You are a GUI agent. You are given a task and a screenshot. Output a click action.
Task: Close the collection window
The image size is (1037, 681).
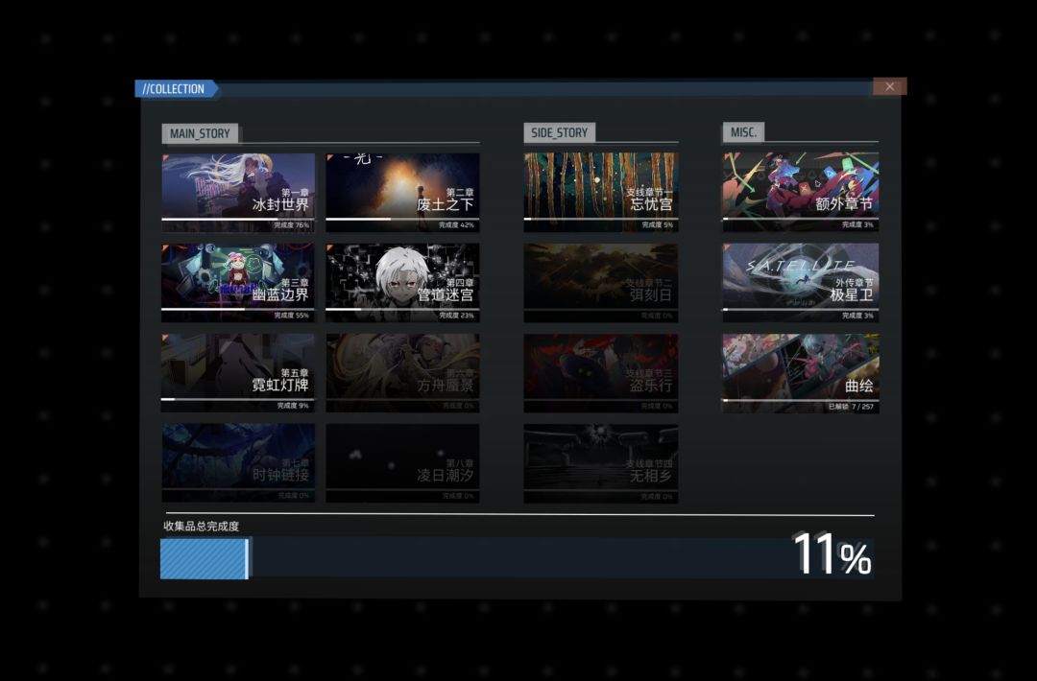click(889, 86)
